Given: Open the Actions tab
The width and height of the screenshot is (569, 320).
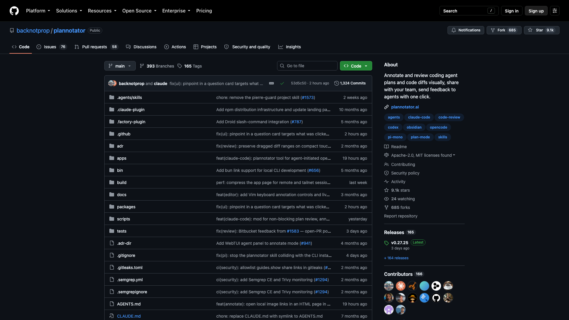Looking at the screenshot, I should [x=175, y=47].
